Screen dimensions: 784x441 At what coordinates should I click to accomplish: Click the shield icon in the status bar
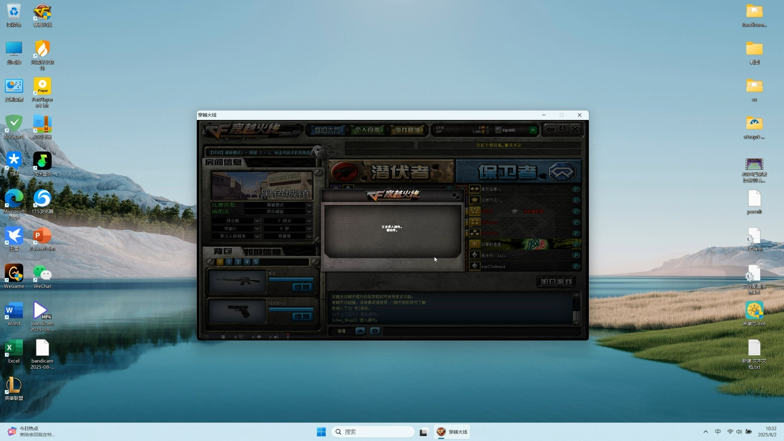[x=241, y=337]
